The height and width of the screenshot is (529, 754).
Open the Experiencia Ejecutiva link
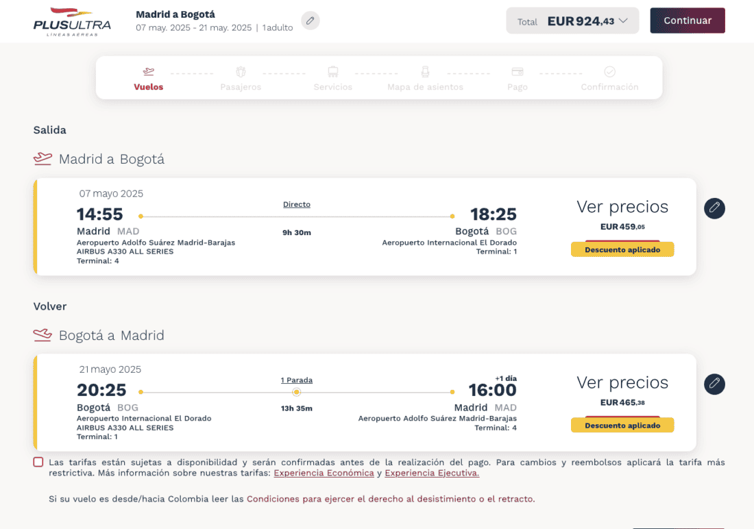click(x=432, y=473)
